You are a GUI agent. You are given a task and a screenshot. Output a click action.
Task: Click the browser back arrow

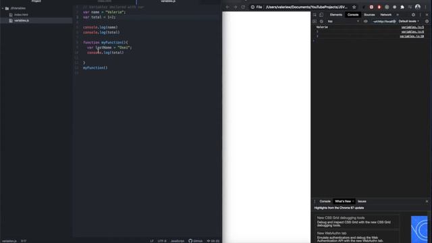[x=227, y=7]
